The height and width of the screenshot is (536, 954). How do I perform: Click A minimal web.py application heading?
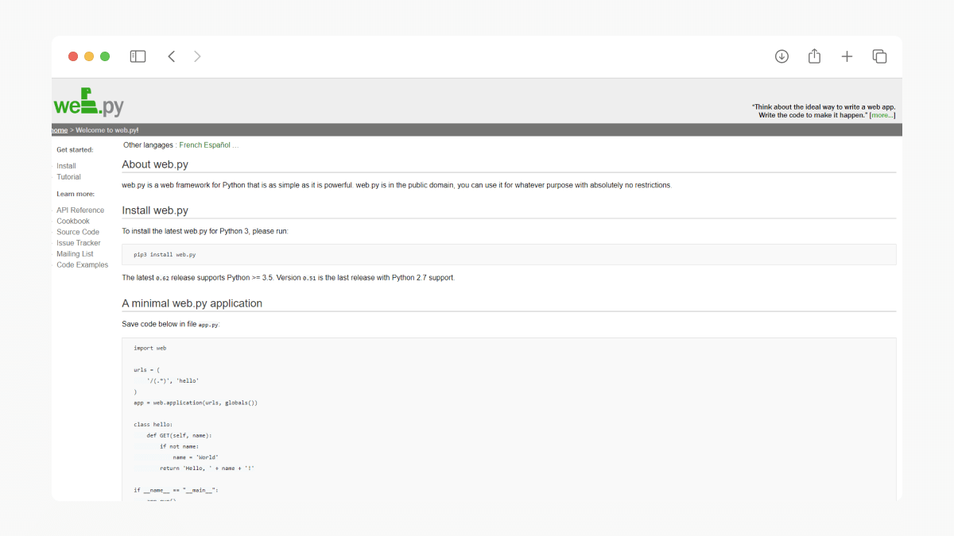[x=192, y=303]
